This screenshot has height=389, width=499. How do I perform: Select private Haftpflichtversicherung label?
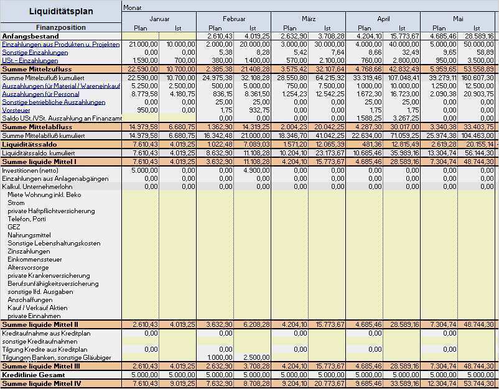[x=51, y=211]
